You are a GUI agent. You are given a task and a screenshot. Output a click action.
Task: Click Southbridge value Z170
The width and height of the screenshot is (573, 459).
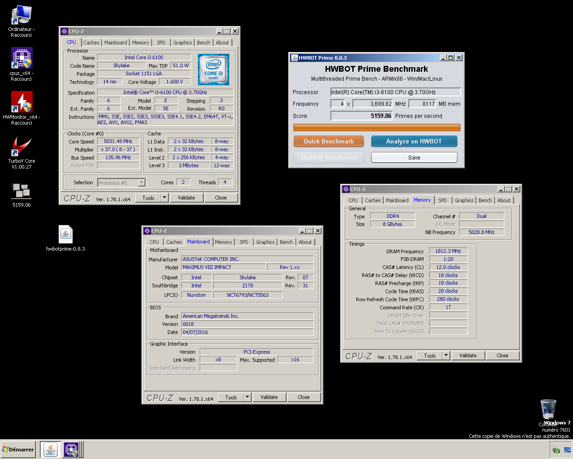(x=248, y=286)
